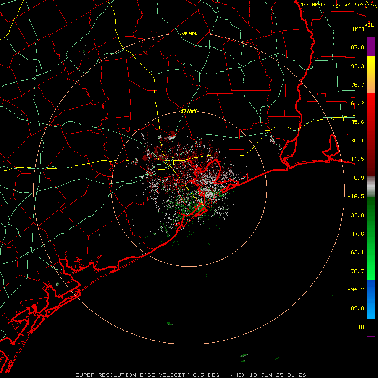Click the 45.6 velocity scale value

[357, 122]
